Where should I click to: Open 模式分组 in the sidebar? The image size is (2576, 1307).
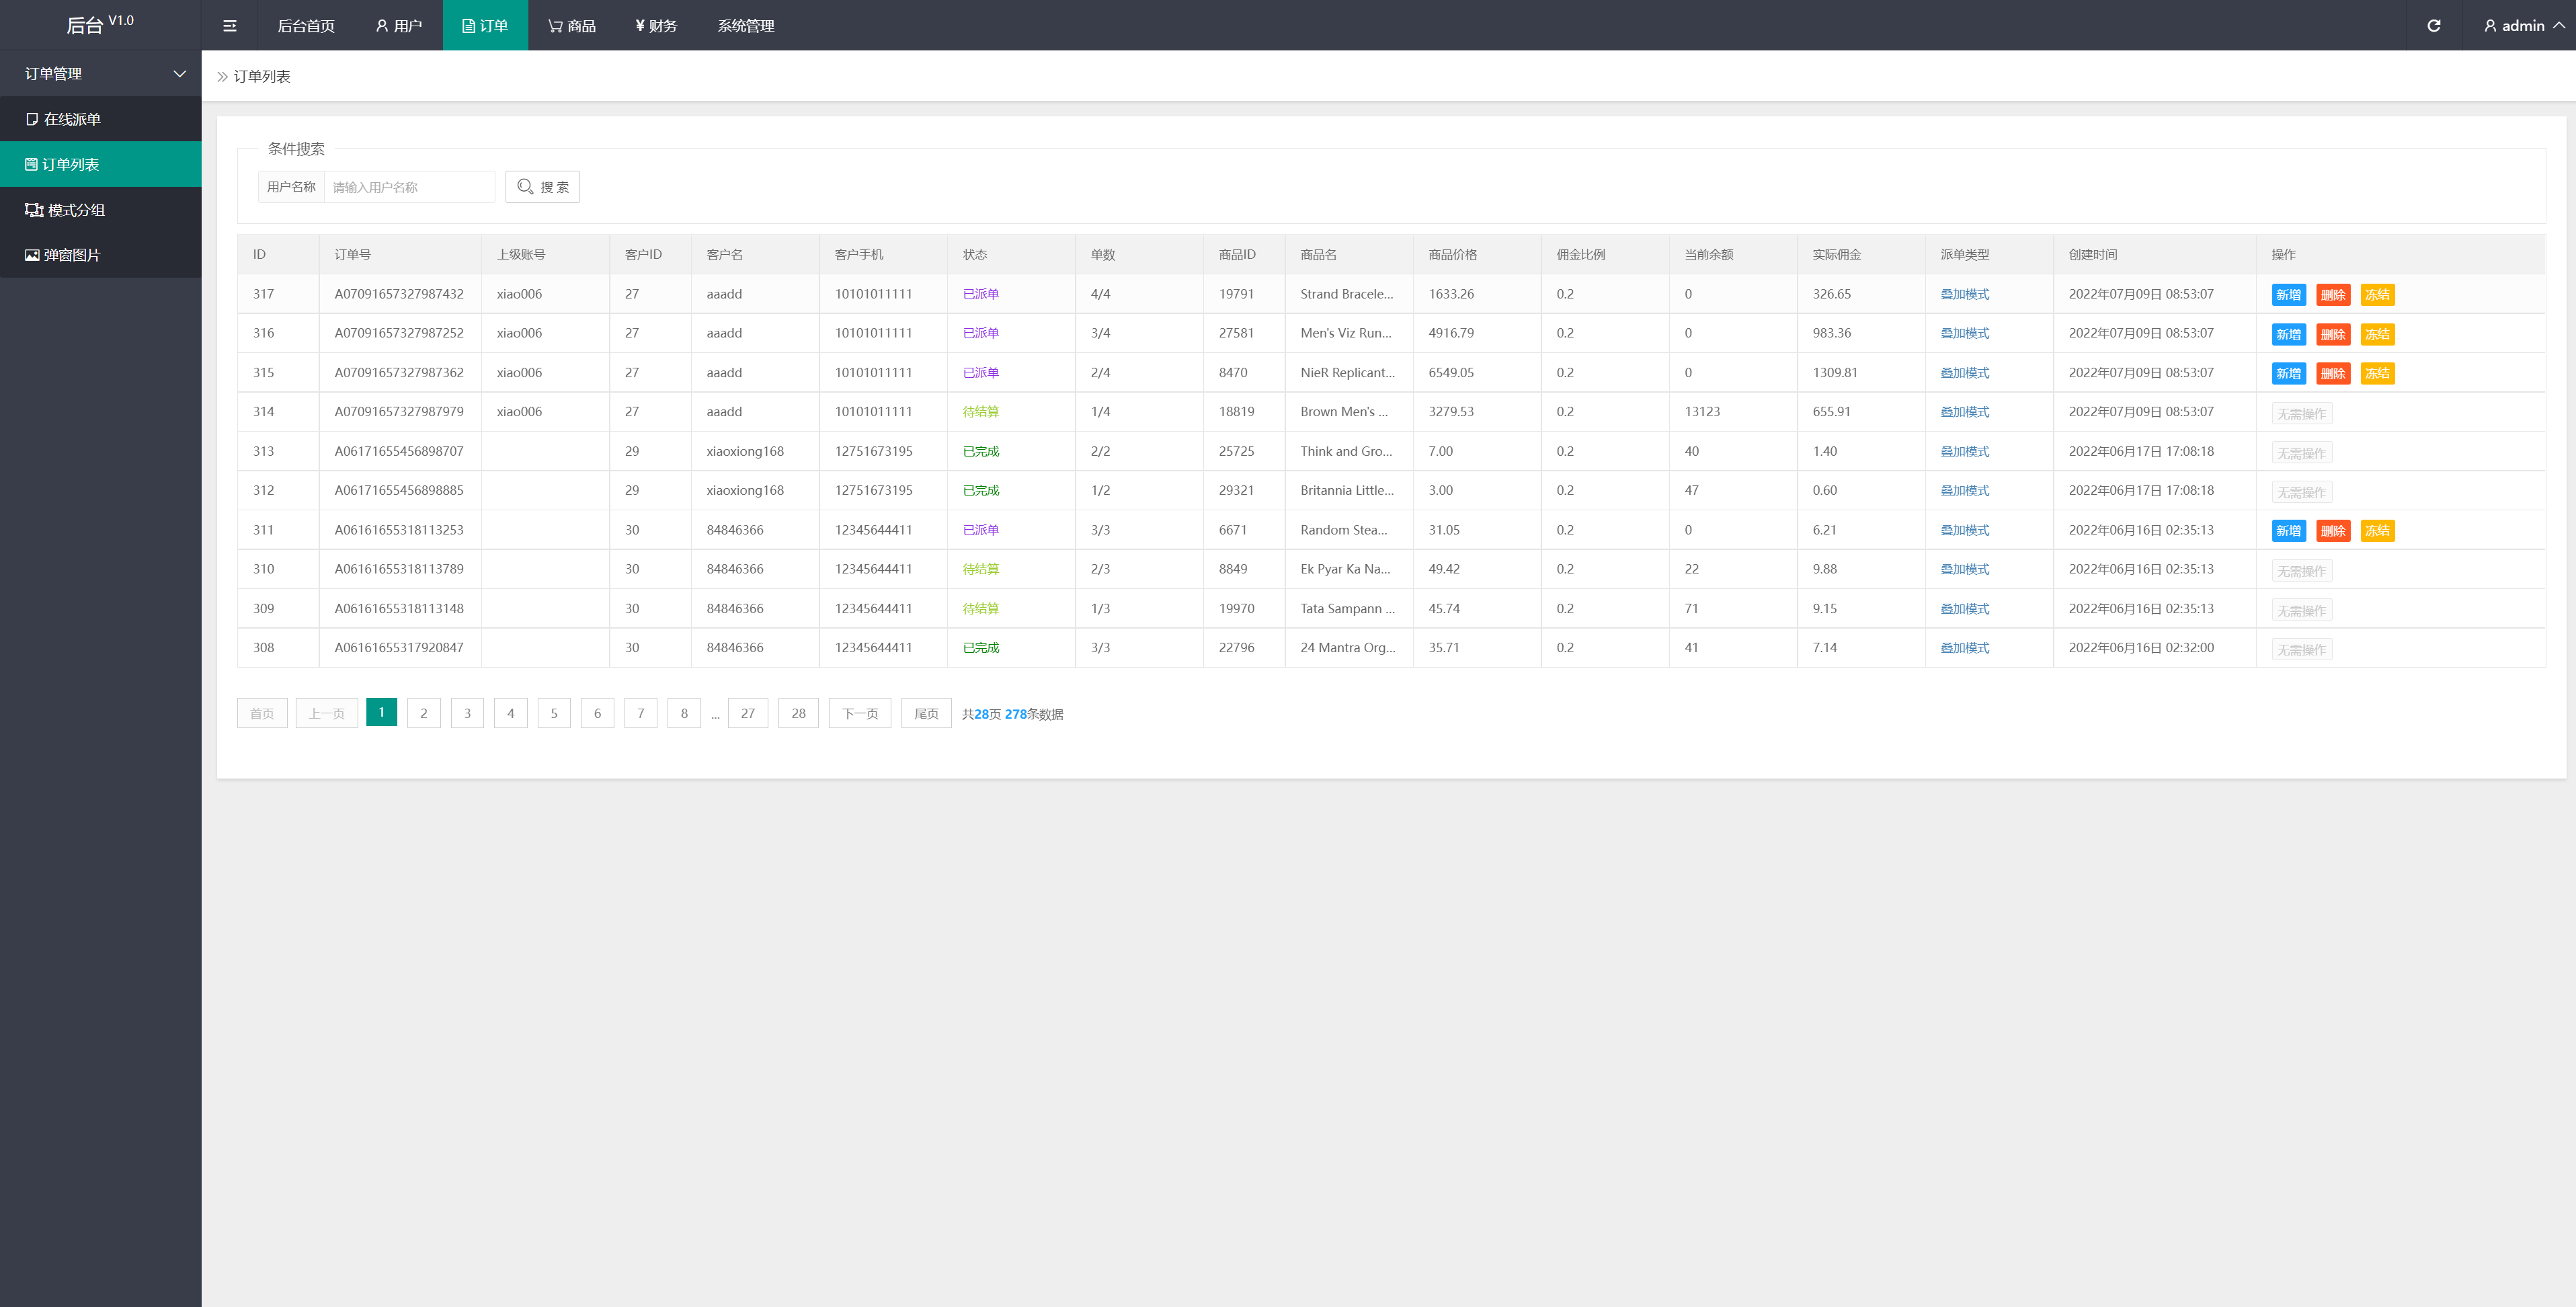click(76, 210)
